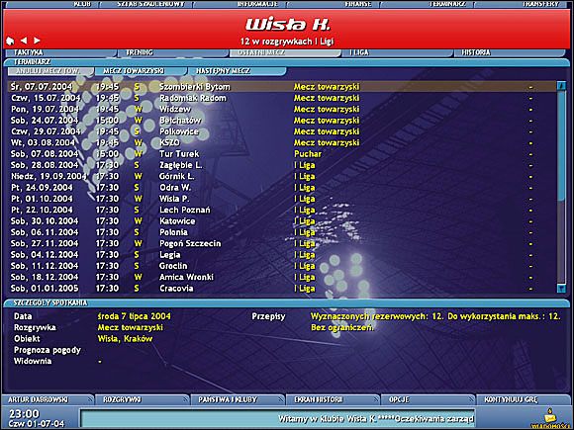Screen dimensions: 574x430
Task: Select the Groclin league match
Action: (x=282, y=266)
